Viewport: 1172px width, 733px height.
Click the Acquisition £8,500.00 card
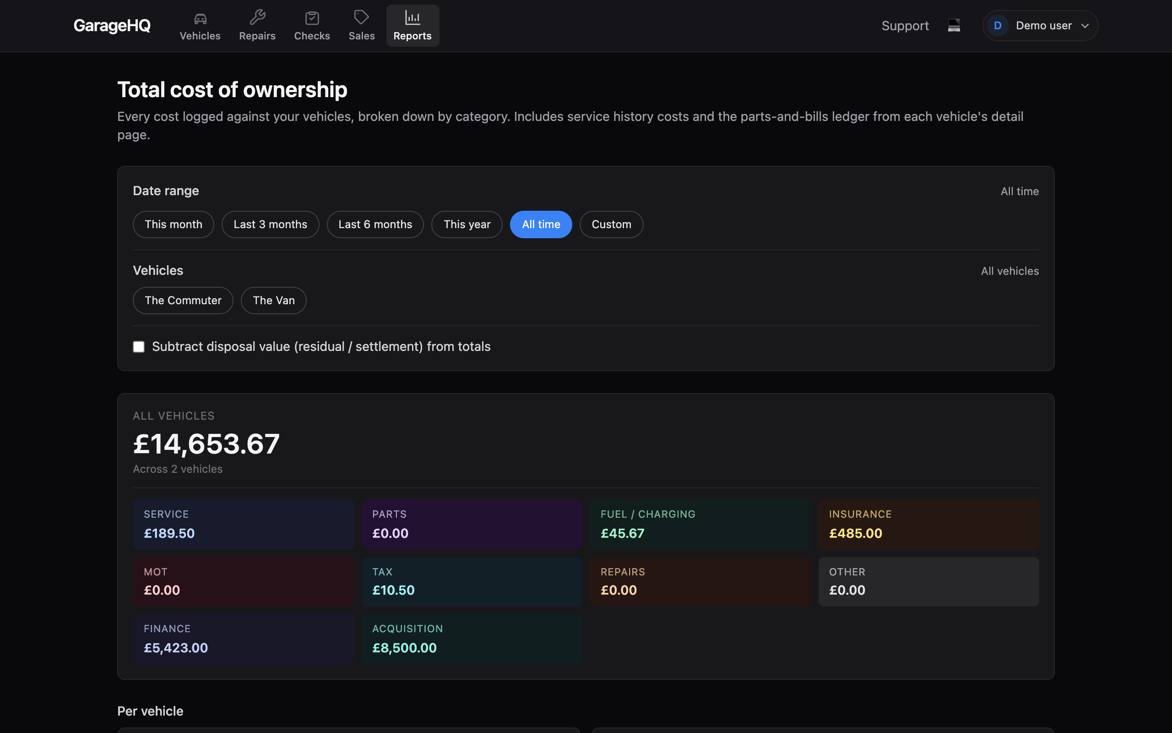472,639
